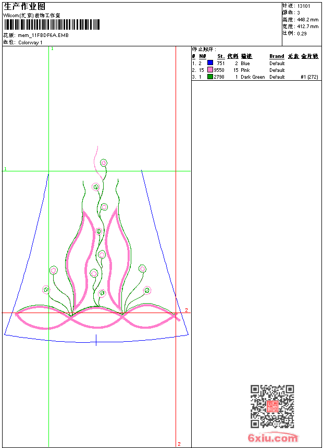This screenshot has width=323, height=448.
Task: Click the QR code with red seal
Action: [x=272, y=406]
